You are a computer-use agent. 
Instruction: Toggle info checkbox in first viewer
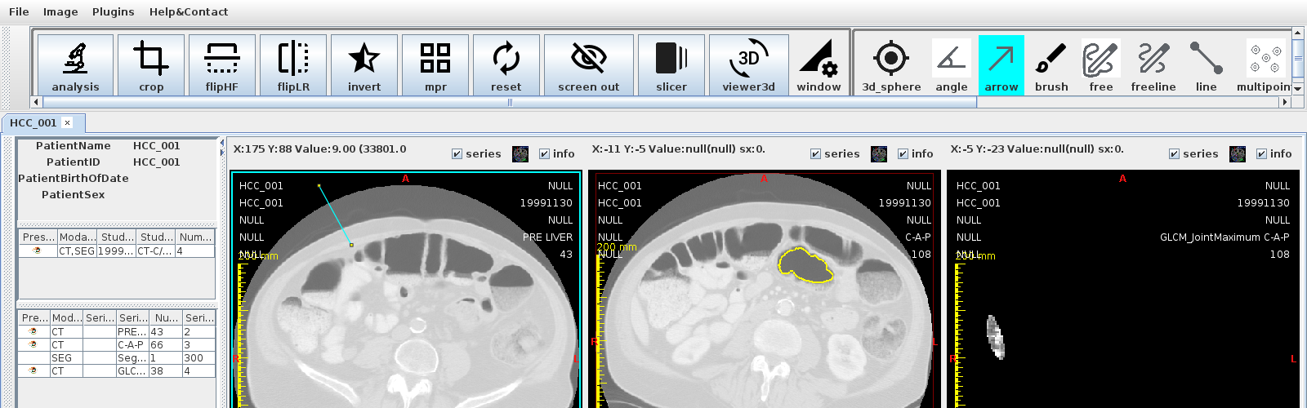(545, 154)
